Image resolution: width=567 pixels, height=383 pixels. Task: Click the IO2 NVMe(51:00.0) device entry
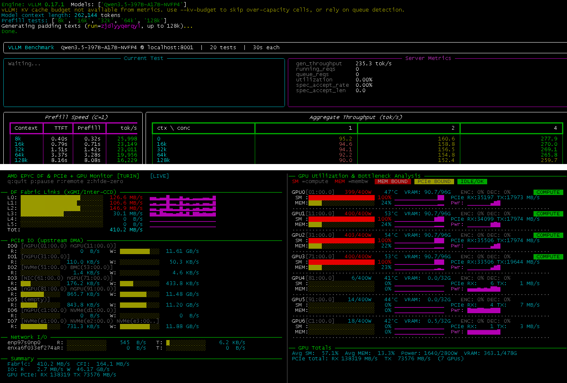point(43,267)
